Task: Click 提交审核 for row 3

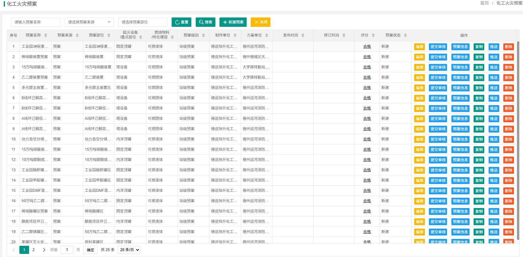Action: pyautogui.click(x=438, y=67)
